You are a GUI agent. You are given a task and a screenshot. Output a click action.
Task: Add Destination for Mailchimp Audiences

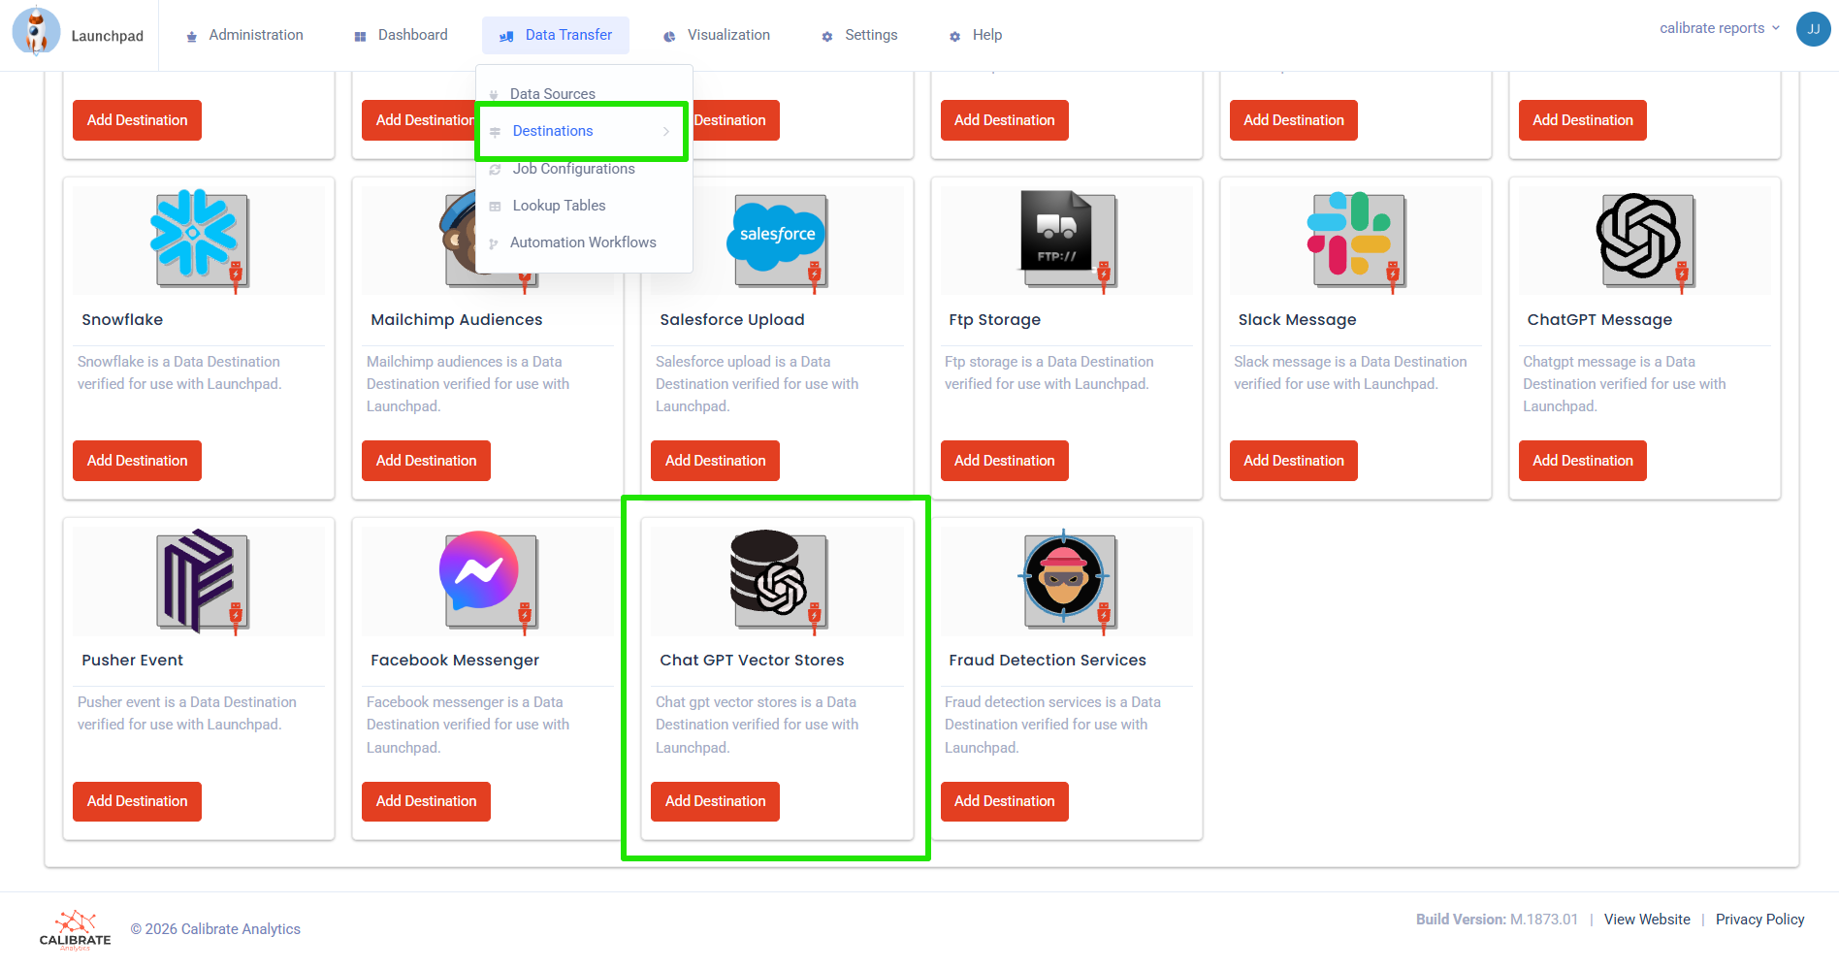tap(426, 461)
